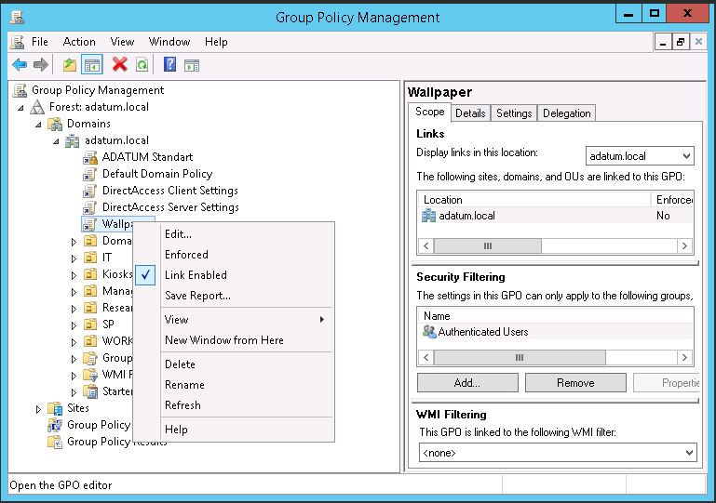Toggle the Show/Hide Console Tree icon
The width and height of the screenshot is (716, 503).
[91, 65]
